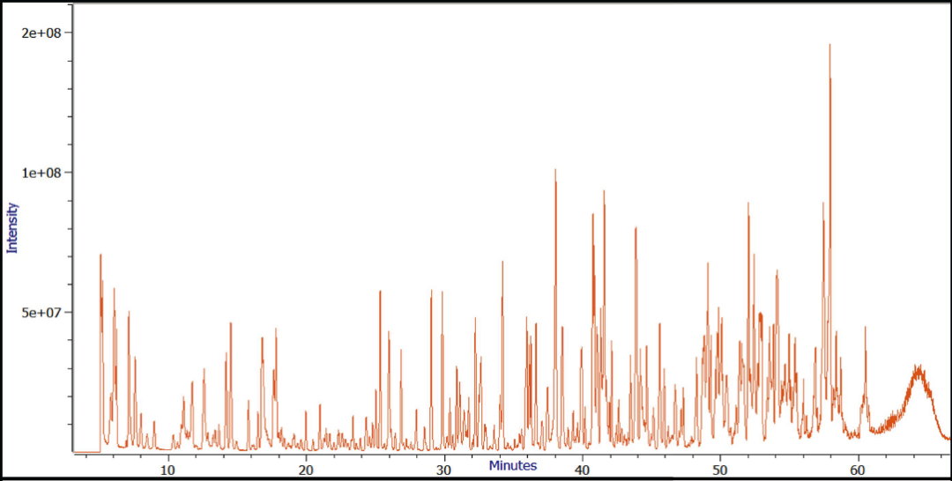Click the peak apex near 25.5 minutes
The width and height of the screenshot is (952, 481).
[x=380, y=291]
